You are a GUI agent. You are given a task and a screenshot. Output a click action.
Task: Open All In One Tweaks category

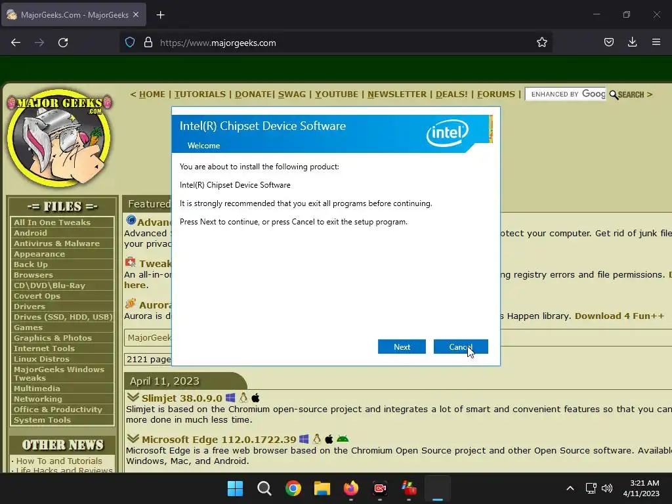pos(52,222)
